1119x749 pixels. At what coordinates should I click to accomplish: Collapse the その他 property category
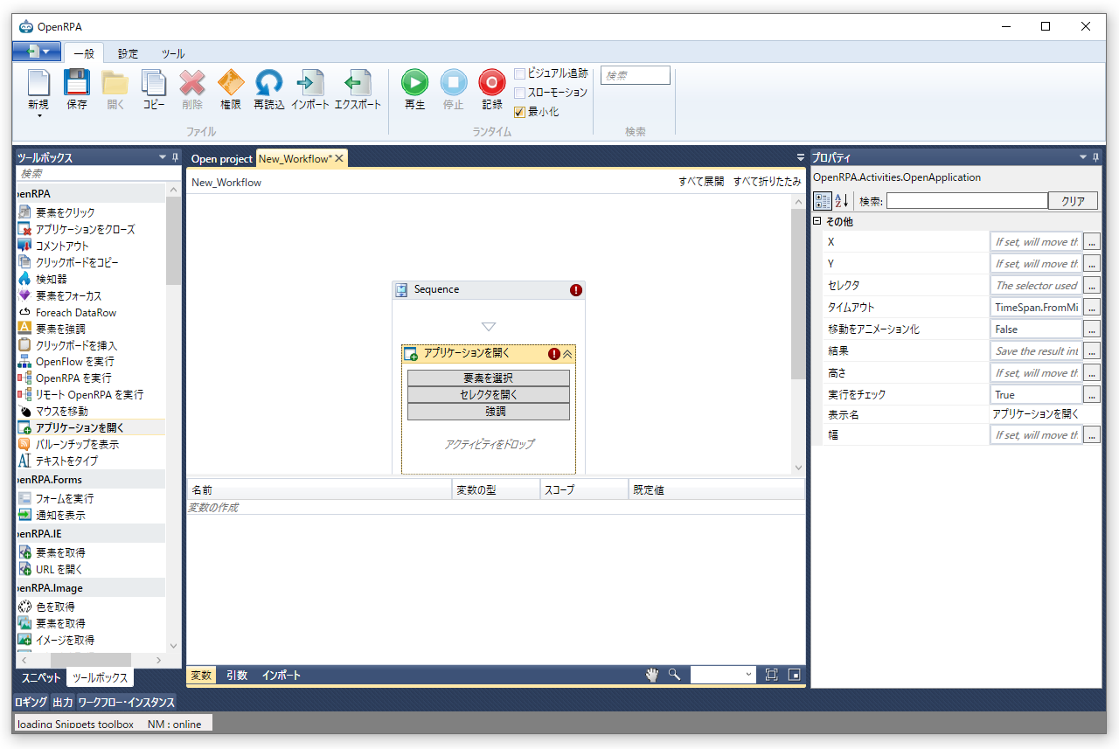(817, 221)
